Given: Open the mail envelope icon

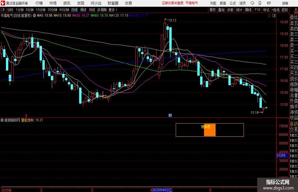Looking at the screenshot, I should [x=269, y=3].
